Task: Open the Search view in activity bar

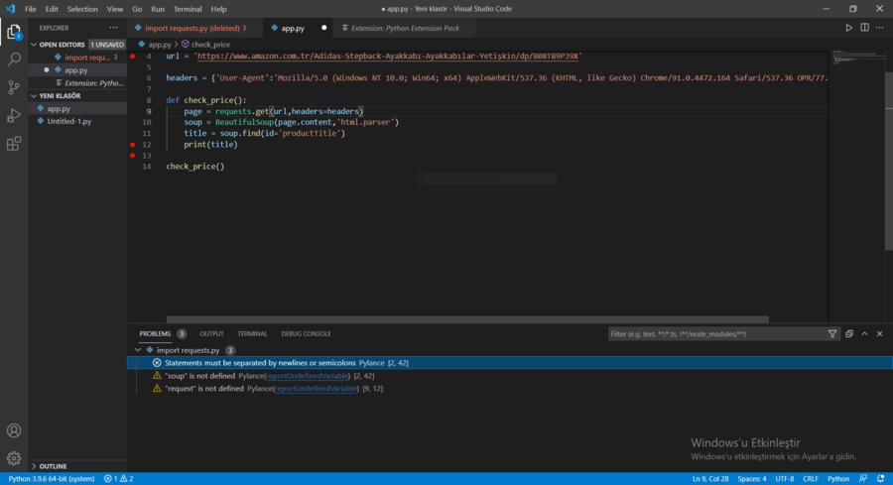Action: (x=14, y=60)
